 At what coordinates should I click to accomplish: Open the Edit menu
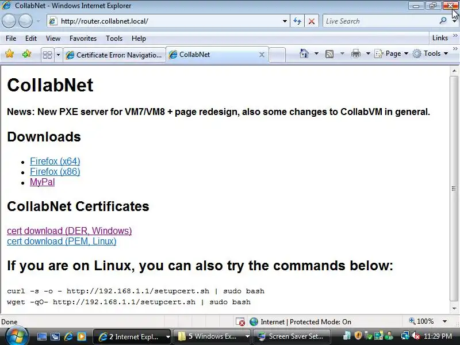[x=31, y=39]
